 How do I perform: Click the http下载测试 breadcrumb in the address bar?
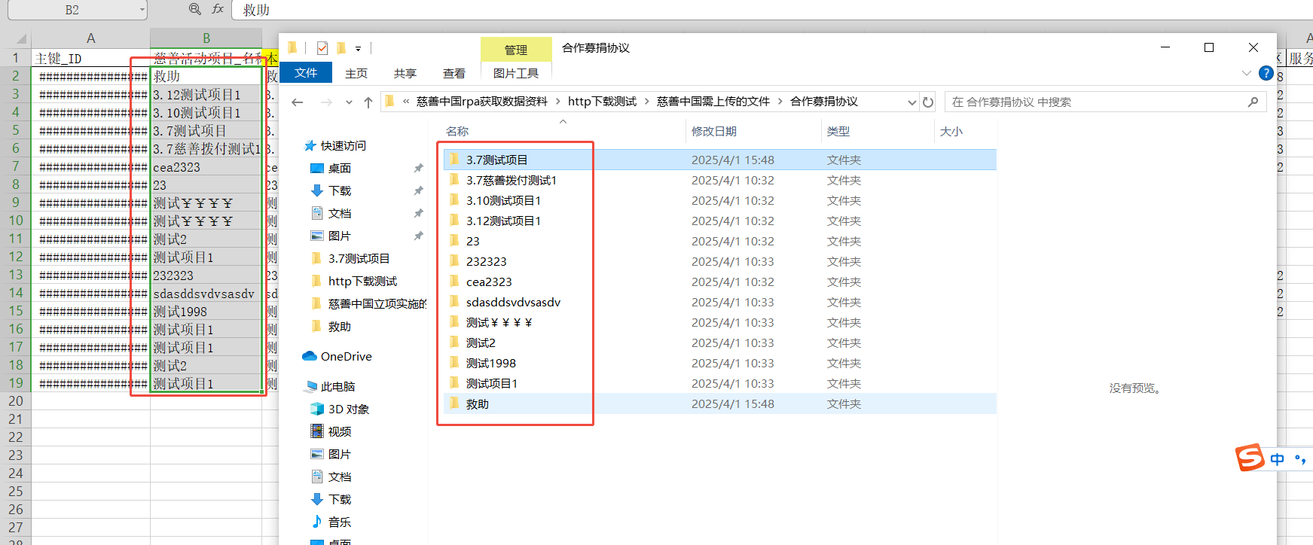pos(602,102)
